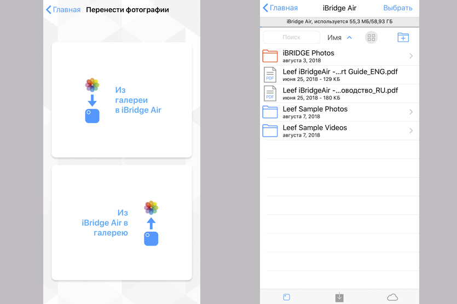457x304 pixels.
Task: Change sorting via Имя arrow
Action: [349, 38]
